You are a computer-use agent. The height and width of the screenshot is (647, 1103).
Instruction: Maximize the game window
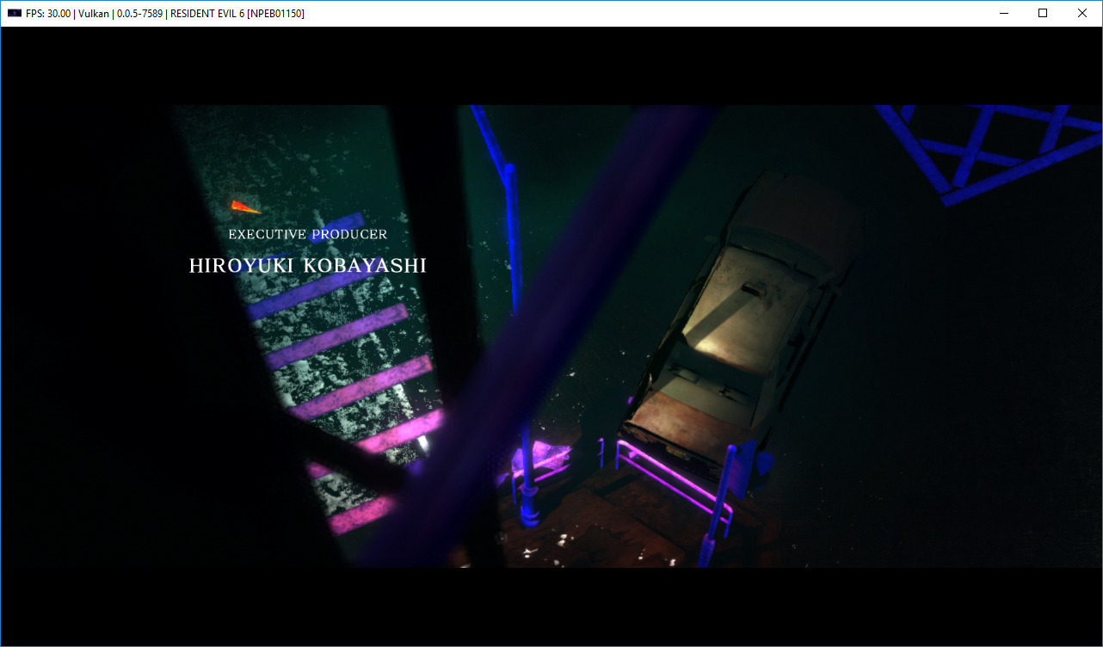click(x=1043, y=14)
